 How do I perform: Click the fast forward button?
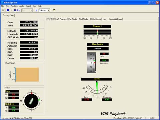pos(18,10)
